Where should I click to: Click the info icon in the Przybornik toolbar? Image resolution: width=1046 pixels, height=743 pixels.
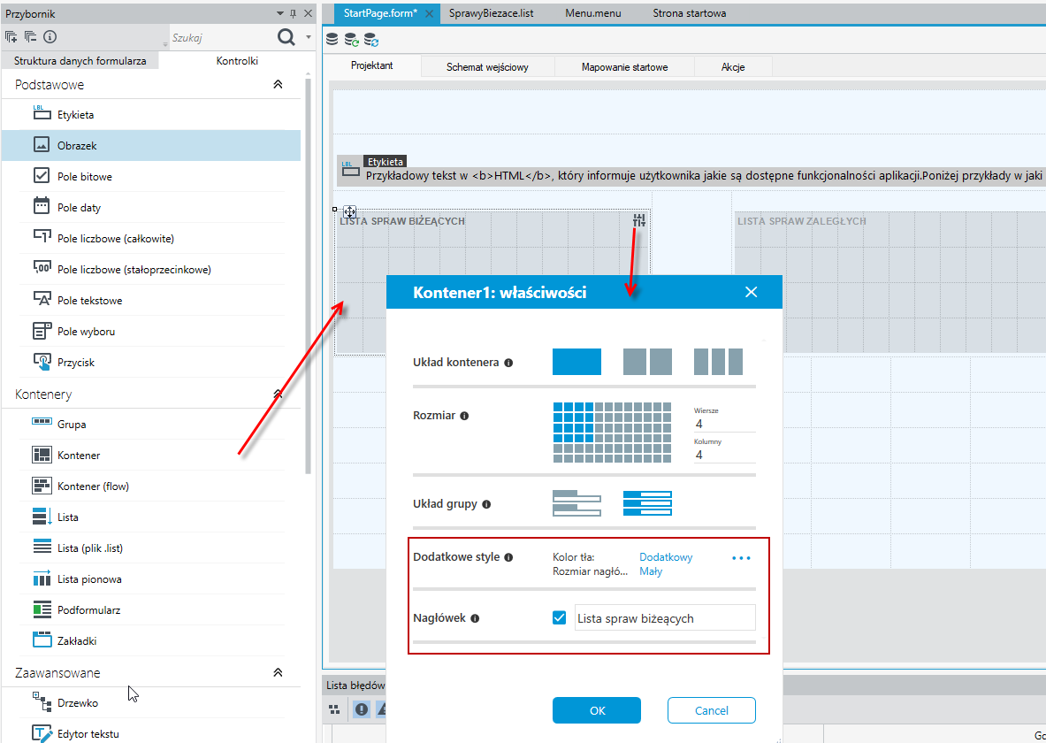pos(50,37)
